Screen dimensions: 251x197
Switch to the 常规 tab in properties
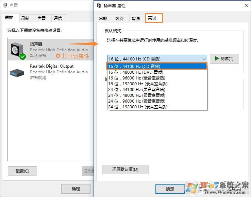pyautogui.click(x=105, y=19)
